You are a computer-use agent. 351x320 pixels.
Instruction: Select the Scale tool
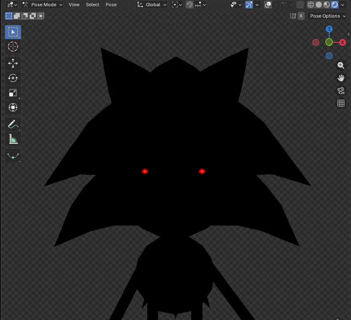click(x=13, y=93)
